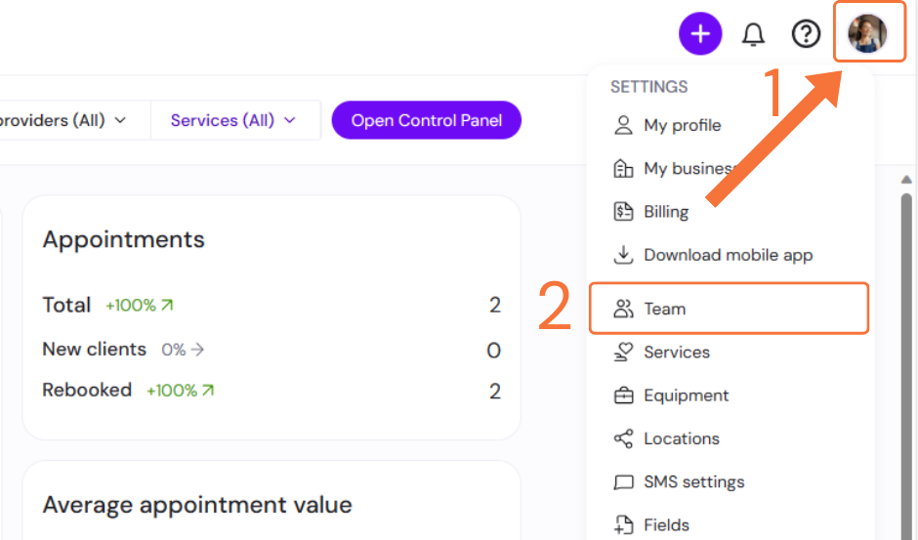Viewport: 918px width, 540px height.
Task: Choose Fields from the settings menu
Action: [x=666, y=525]
